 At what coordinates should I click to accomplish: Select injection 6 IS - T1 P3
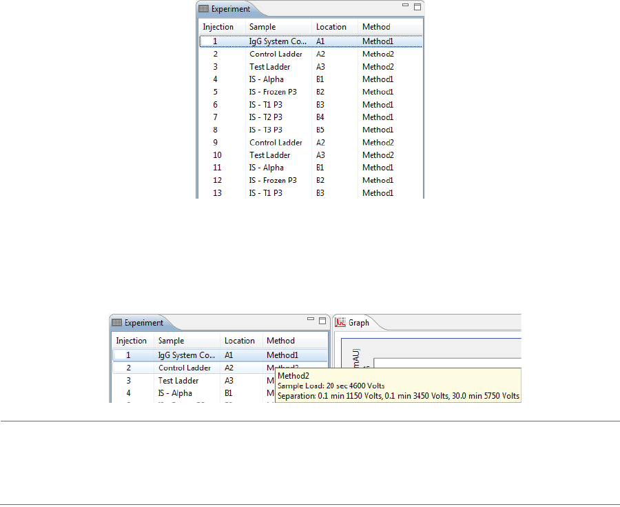pyautogui.click(x=311, y=104)
